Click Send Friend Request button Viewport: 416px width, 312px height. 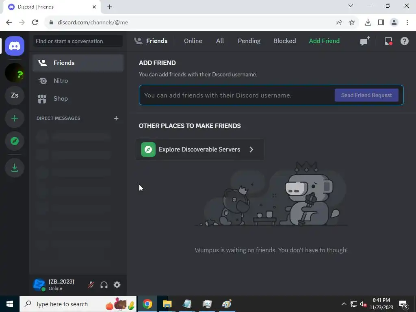click(x=366, y=95)
